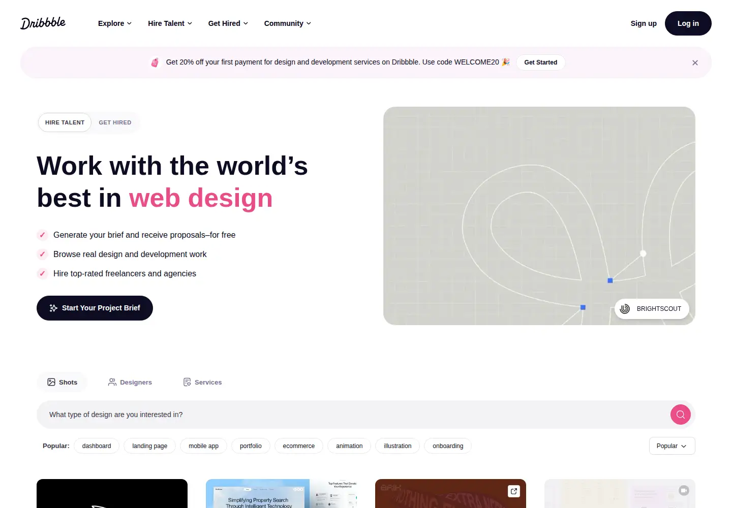Select the ecommerce popular tag

(299, 446)
